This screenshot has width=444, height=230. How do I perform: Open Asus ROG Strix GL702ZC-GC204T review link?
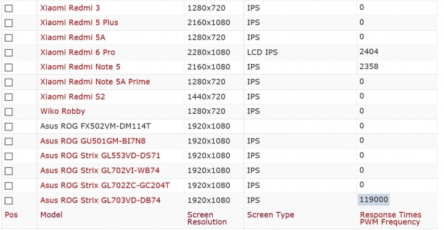tap(105, 185)
